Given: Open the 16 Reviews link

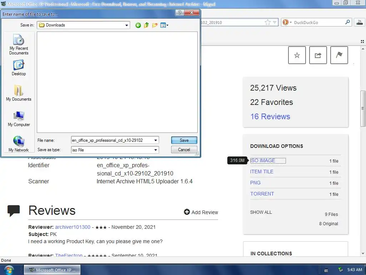Looking at the screenshot, I should 270,116.
